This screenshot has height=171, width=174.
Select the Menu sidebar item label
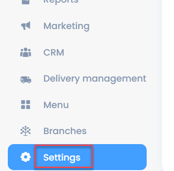(56, 105)
